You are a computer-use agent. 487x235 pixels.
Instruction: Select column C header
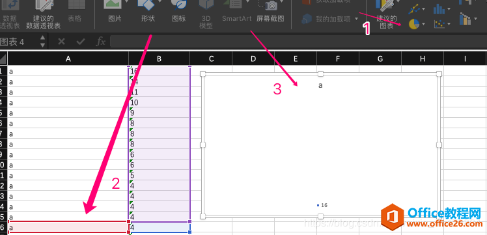[211, 59]
